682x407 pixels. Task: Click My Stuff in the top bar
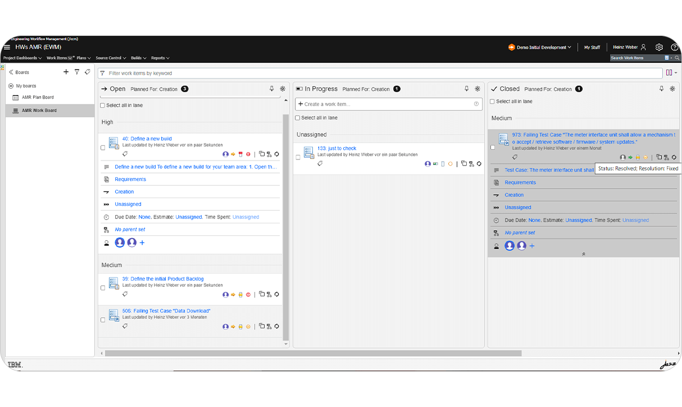[x=592, y=47]
